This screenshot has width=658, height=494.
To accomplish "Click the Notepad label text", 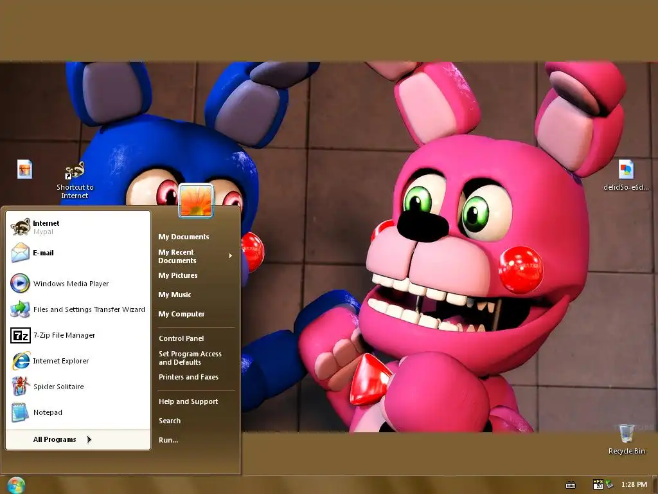I will [48, 412].
